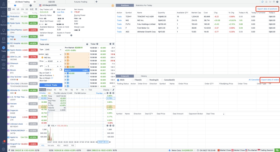This screenshot has height=152, width=280.
Task: Open the Account section in sidebar
Action: [x=3, y=5]
